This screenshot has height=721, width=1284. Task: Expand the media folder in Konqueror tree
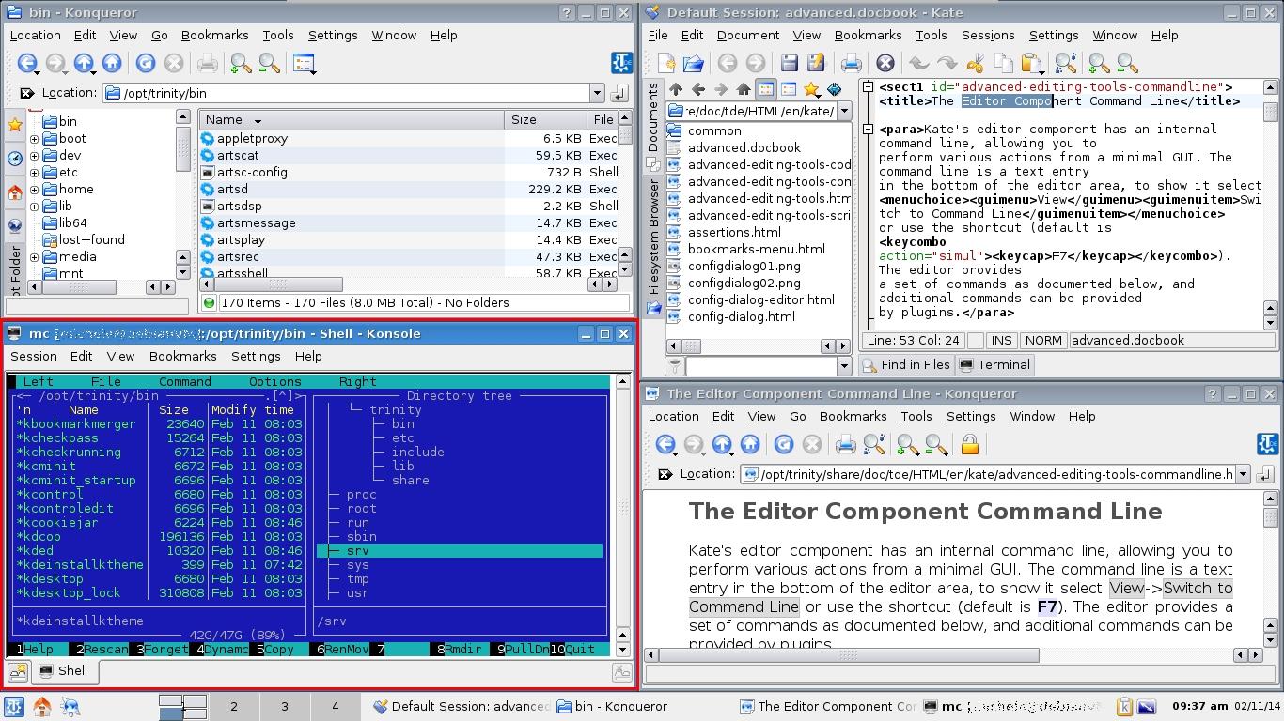pos(35,257)
